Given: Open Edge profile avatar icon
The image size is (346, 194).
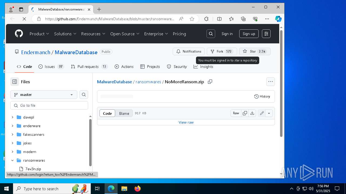Looking at the screenshot, I should (x=11, y=9).
